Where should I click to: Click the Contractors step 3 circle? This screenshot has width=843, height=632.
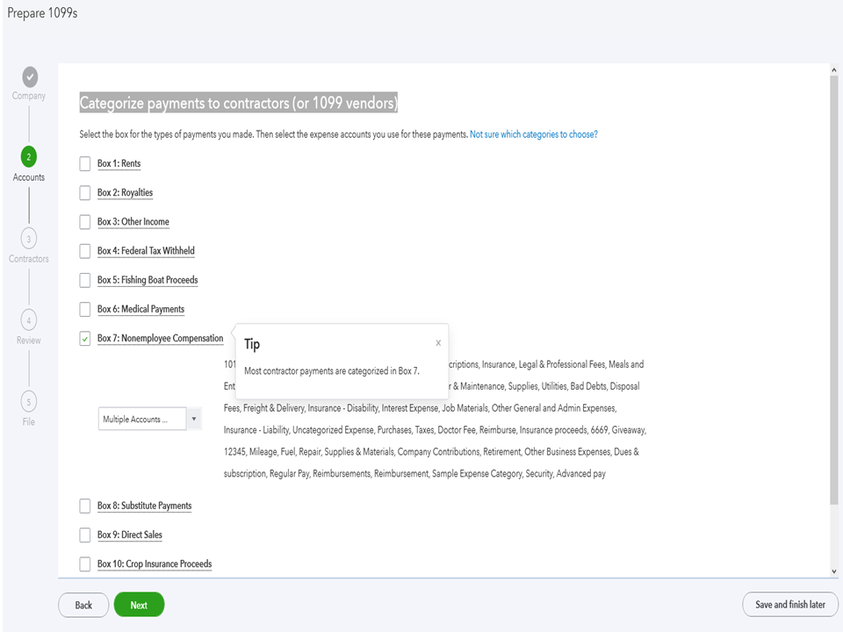point(29,239)
